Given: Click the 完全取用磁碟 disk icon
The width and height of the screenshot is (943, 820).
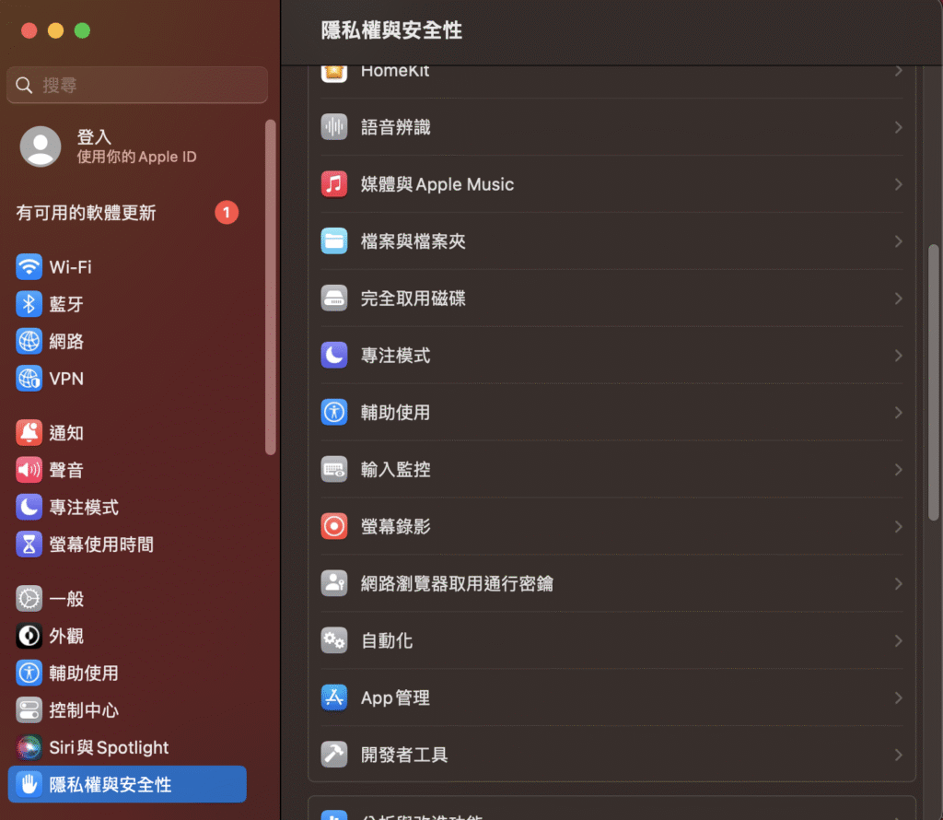Looking at the screenshot, I should click(x=333, y=299).
